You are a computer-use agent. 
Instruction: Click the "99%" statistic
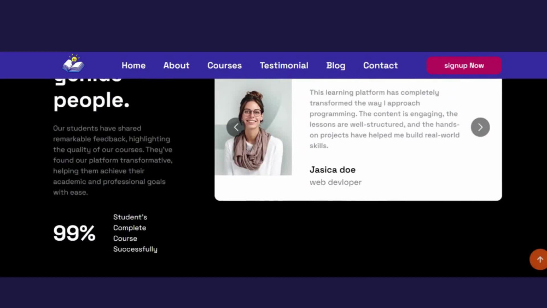(x=74, y=233)
